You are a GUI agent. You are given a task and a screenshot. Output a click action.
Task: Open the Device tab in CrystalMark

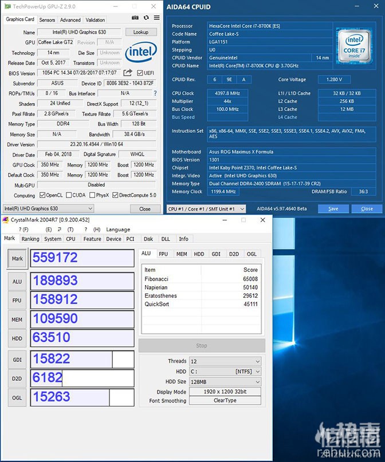(x=114, y=239)
